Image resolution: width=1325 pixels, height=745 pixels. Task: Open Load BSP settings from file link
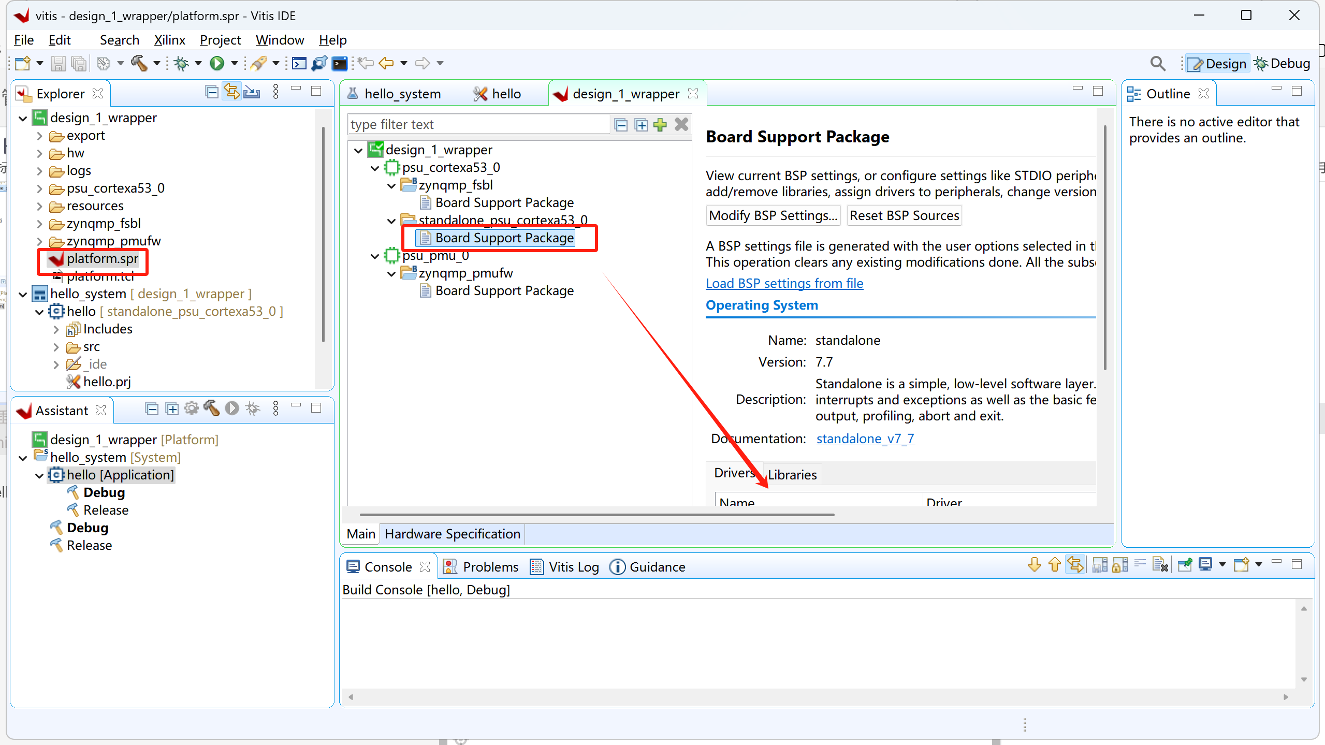click(784, 283)
